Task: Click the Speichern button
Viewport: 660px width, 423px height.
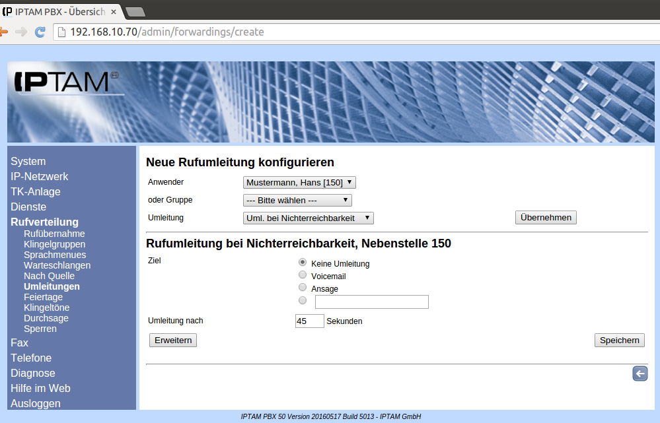Action: point(619,340)
